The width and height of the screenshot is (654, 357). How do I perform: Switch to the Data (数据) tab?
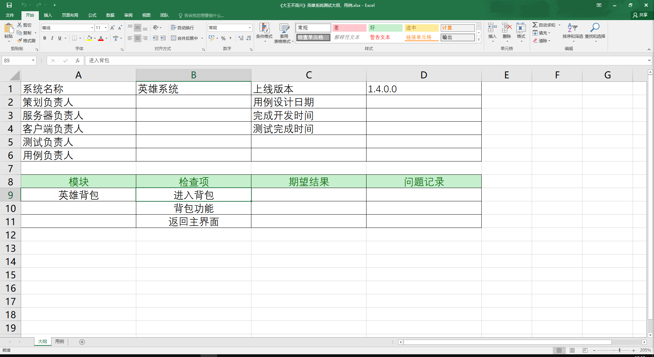click(x=110, y=15)
